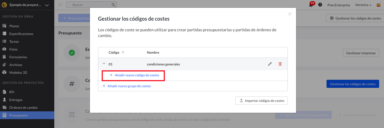384x128 pixels.
Task: Click the search magnifier icon
Action: click(113, 5)
